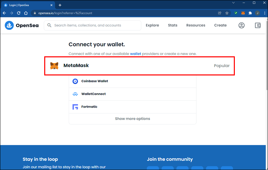Follow the blue wallet link
This screenshot has height=170, width=268.
(136, 54)
